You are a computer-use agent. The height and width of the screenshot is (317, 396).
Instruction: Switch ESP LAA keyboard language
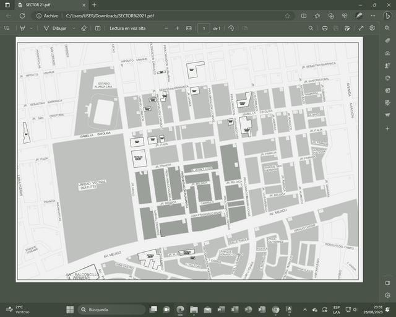(x=337, y=310)
